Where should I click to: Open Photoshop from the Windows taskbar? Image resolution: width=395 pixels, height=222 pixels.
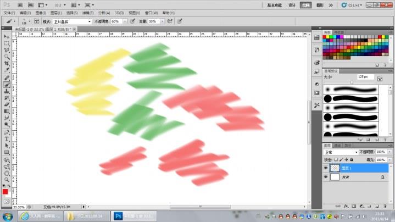[x=118, y=216]
